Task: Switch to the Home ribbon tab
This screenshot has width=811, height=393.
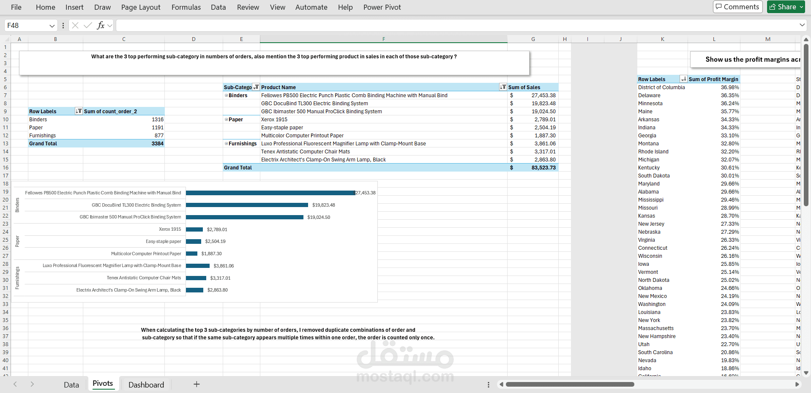Action: [x=46, y=7]
